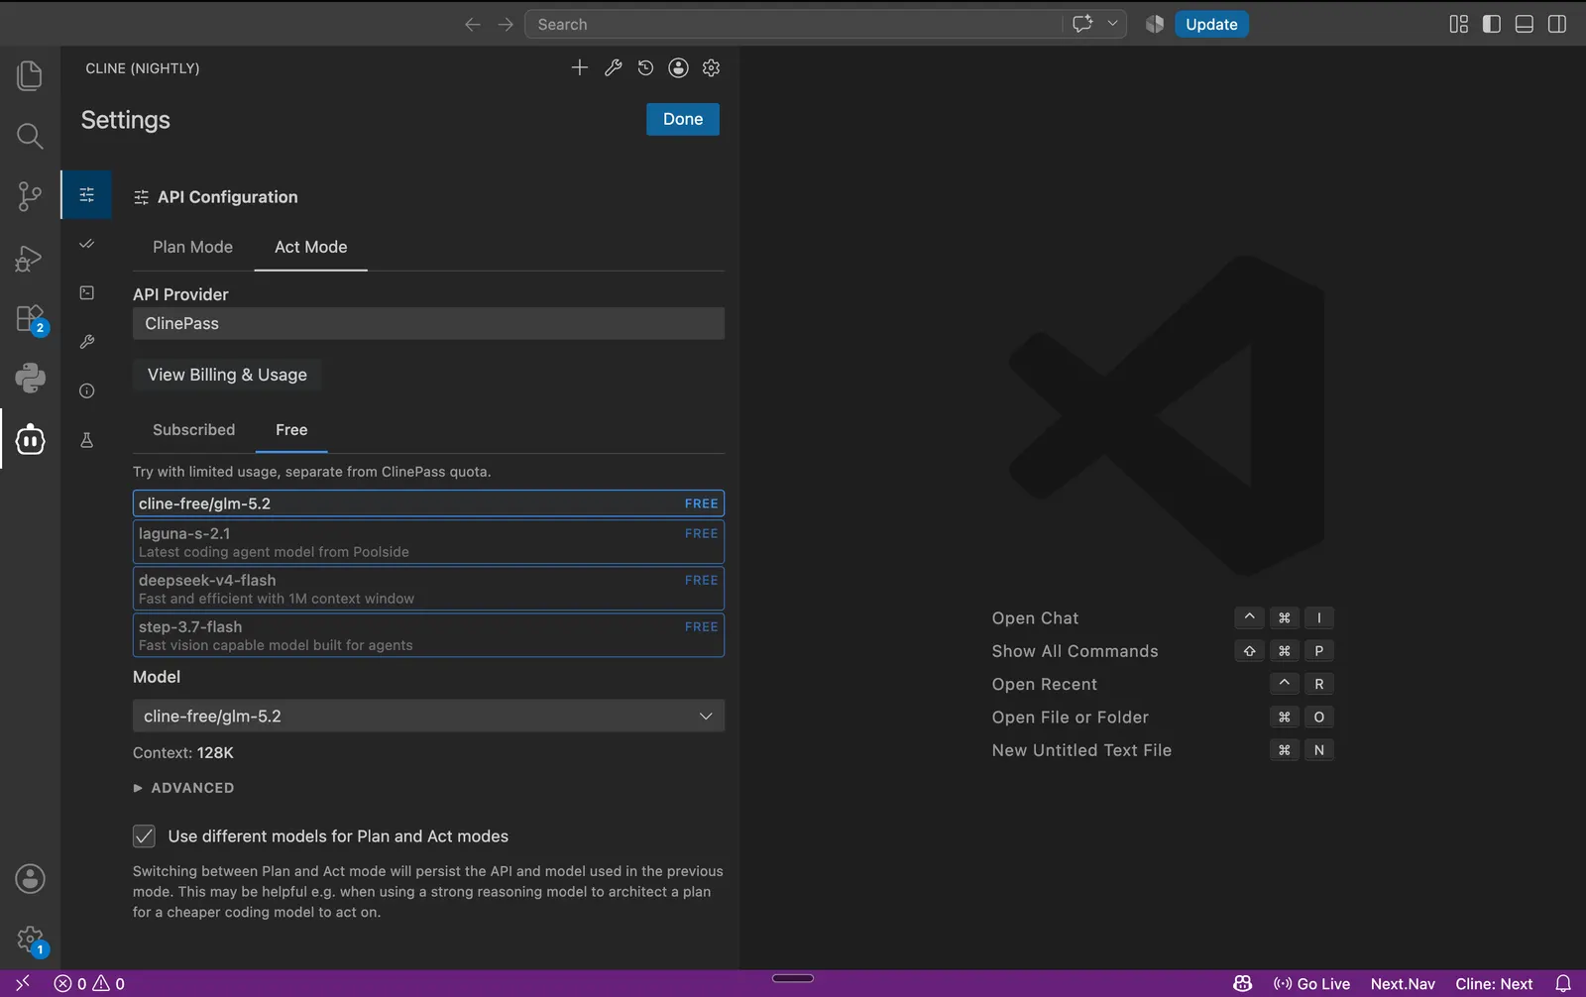The image size is (1586, 997).
Task: Toggle bottom panel layout button
Action: point(1525,24)
